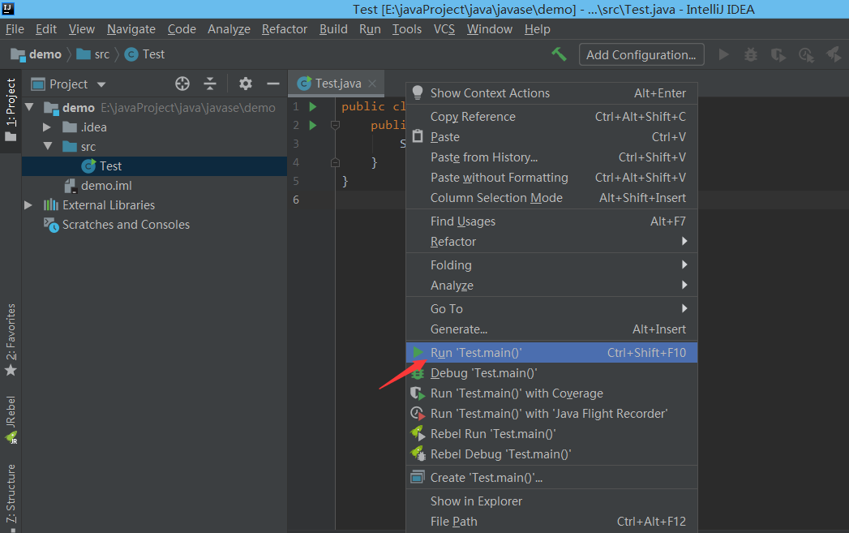
Task: Toggle the 1: Project side tab
Action: tap(11, 110)
